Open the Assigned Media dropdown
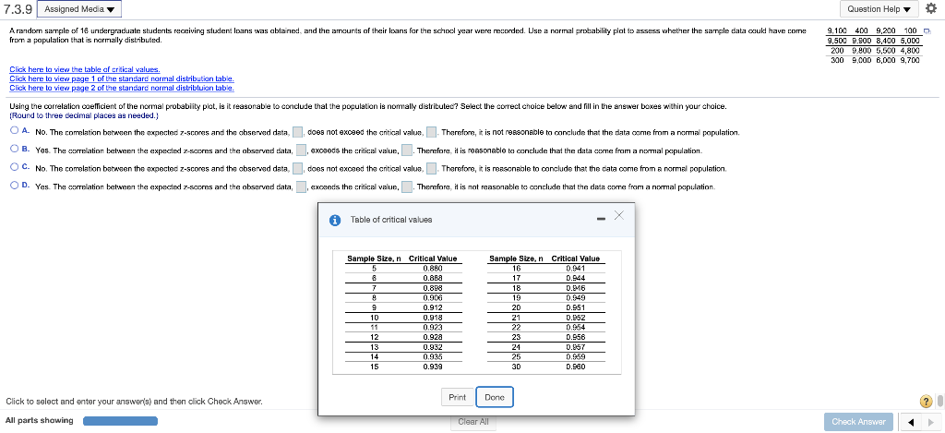 [79, 9]
